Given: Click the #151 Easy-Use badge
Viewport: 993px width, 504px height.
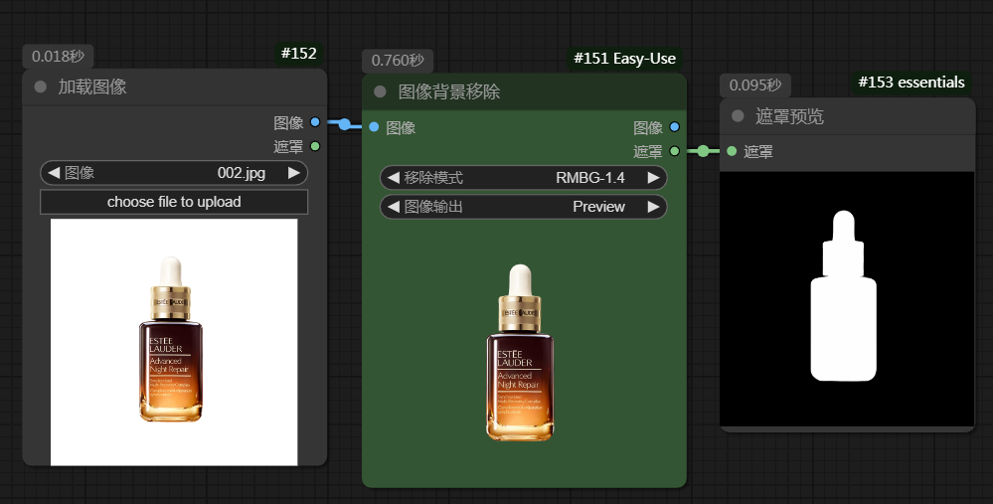Looking at the screenshot, I should tap(624, 59).
